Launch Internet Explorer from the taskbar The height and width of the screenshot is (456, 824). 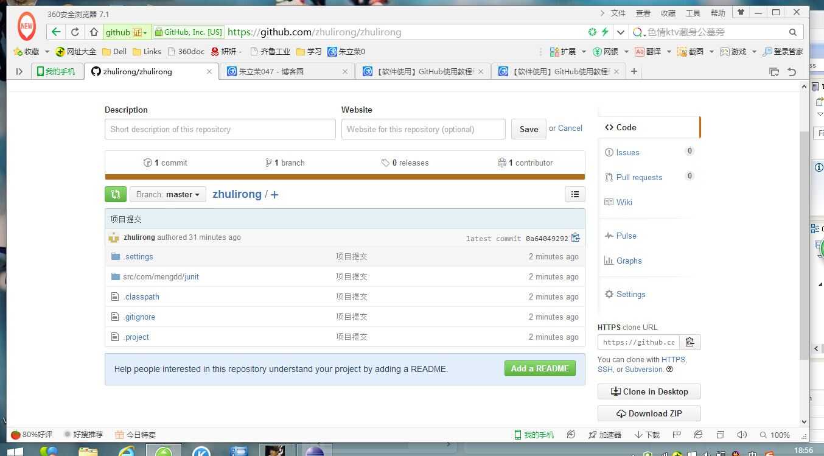pos(127,452)
